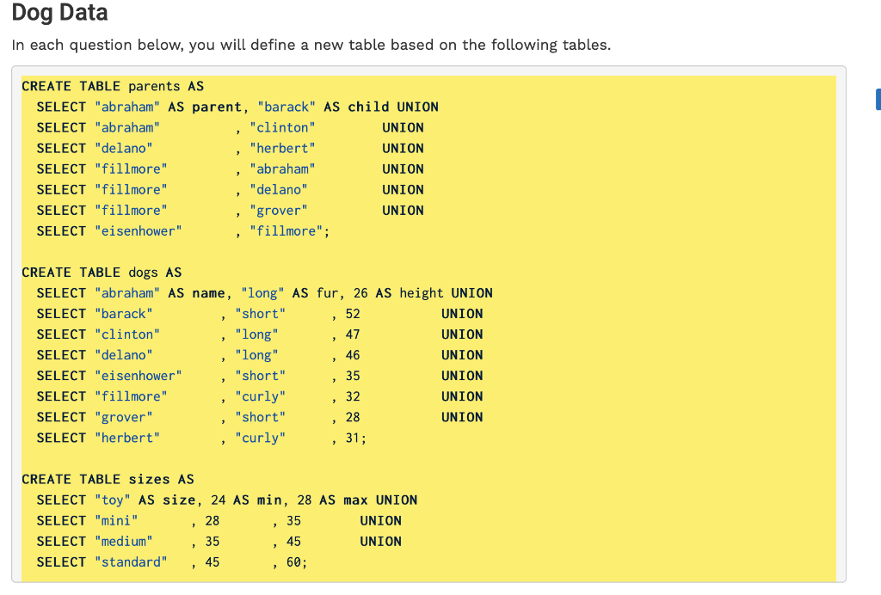Click the size value "toy" in sizes table
The width and height of the screenshot is (881, 595).
point(113,500)
